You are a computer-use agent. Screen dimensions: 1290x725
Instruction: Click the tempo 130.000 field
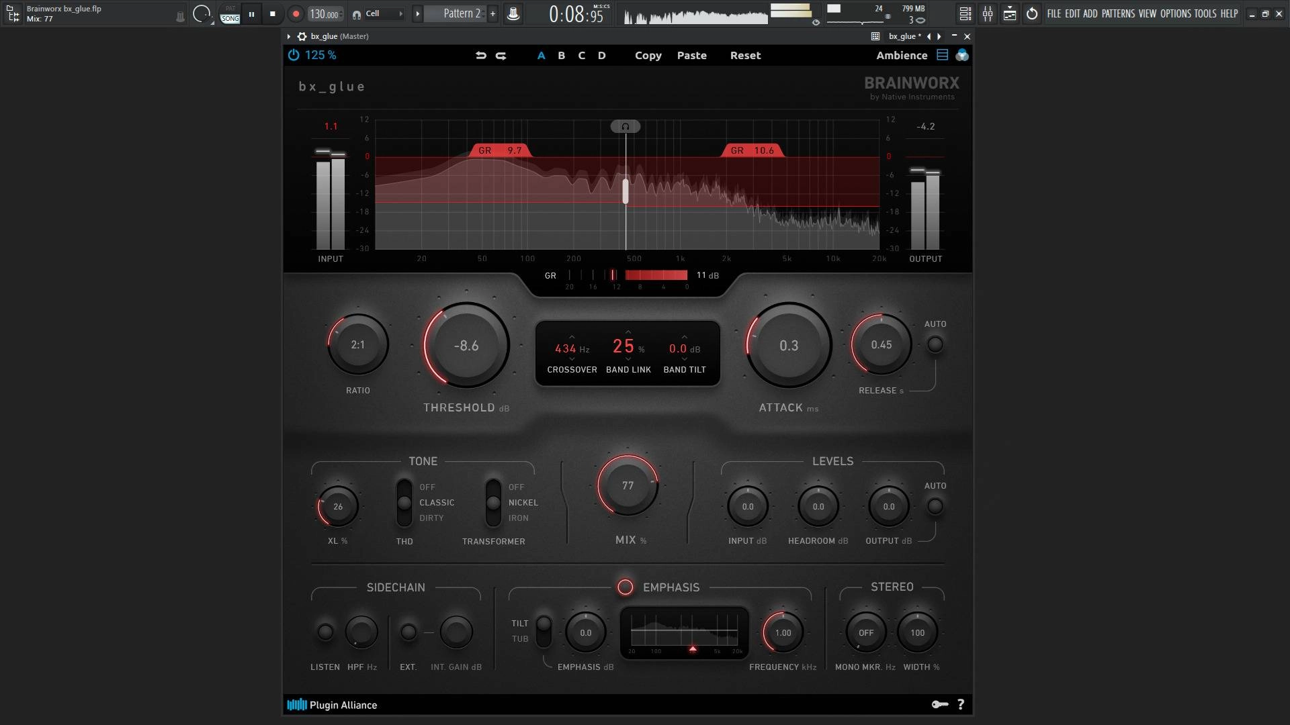pyautogui.click(x=325, y=14)
